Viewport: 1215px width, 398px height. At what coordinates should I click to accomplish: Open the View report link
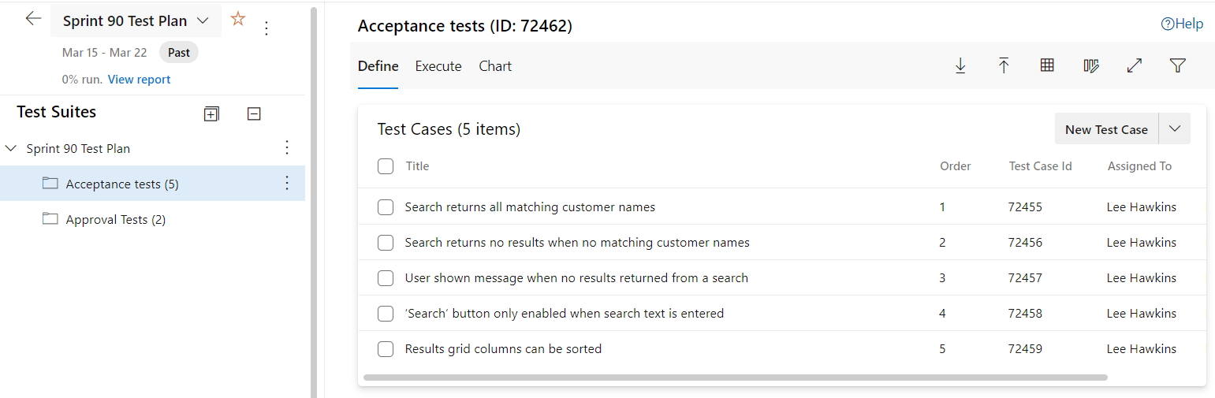tap(139, 80)
